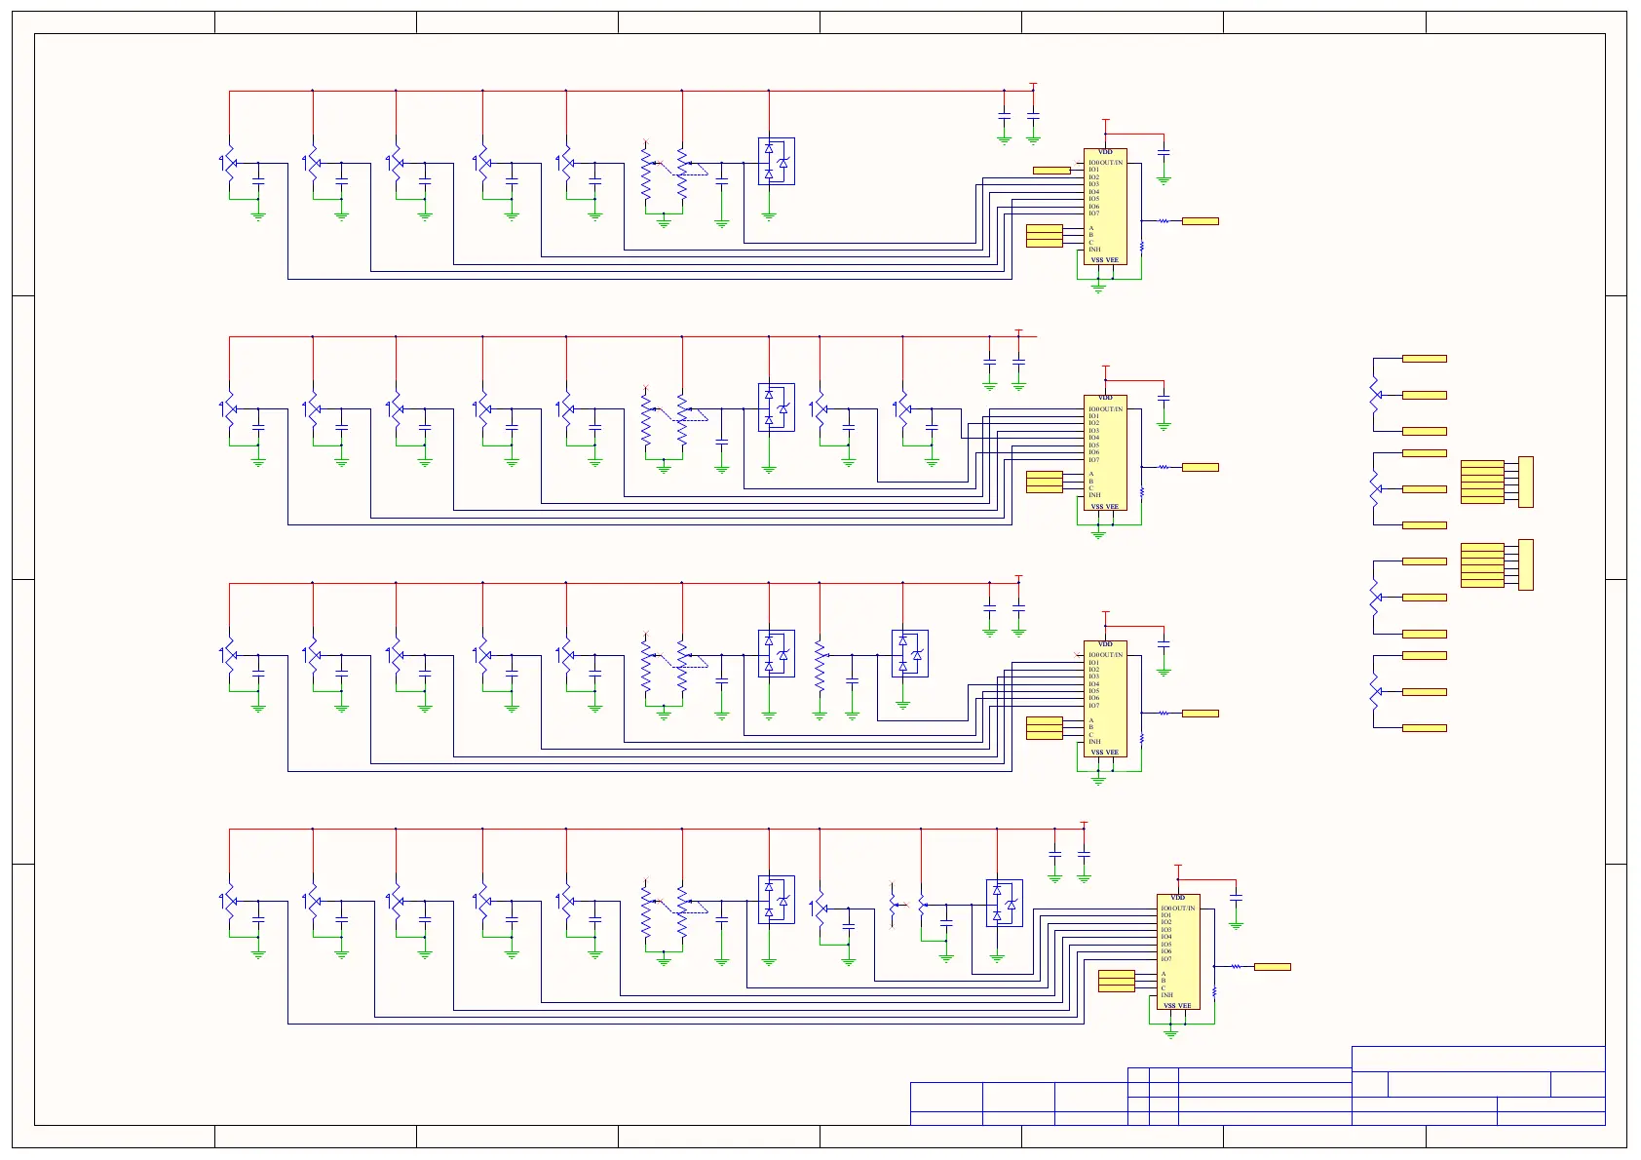The image size is (1641, 1160).
Task: Select the dual-gang potentiometer's left resistor in the top row
Action: coord(646,173)
